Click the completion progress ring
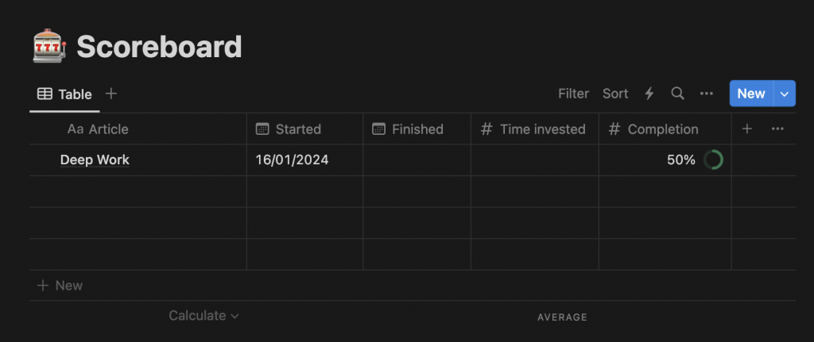814x342 pixels. (x=713, y=160)
